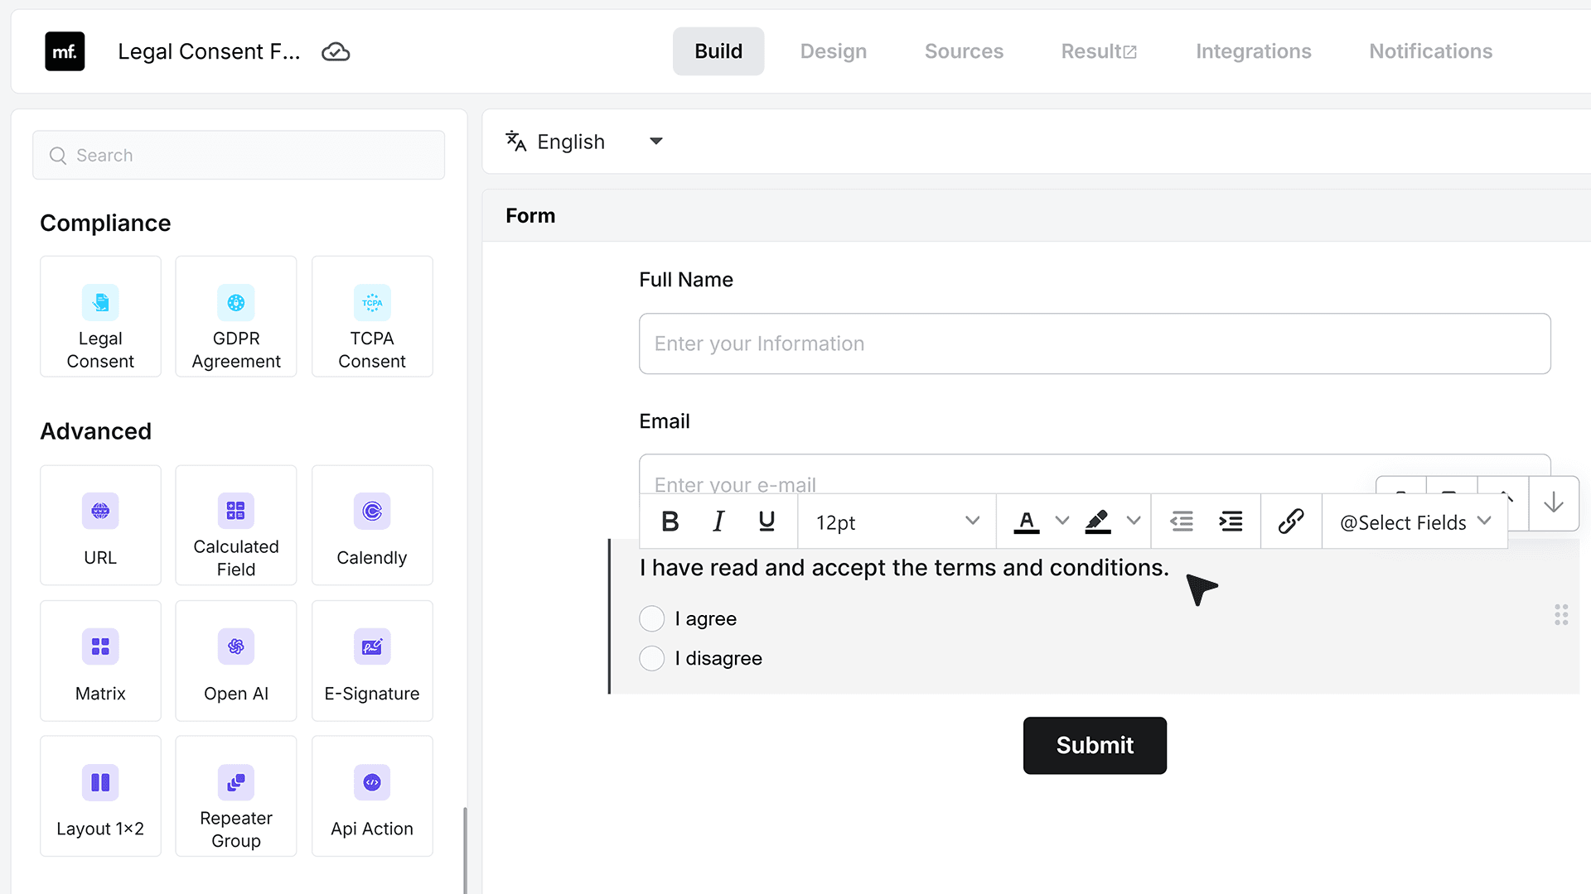The image size is (1591, 894).
Task: Select the I agree radio option
Action: pyautogui.click(x=652, y=618)
